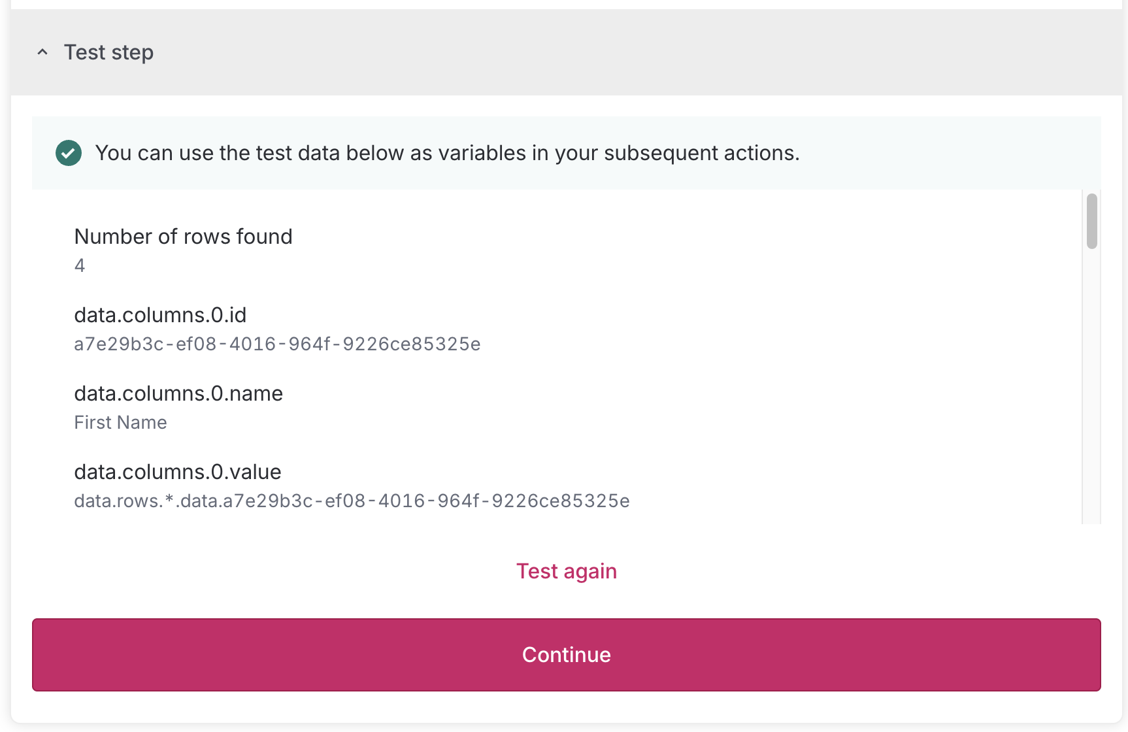Select the Number of rows found label
1128x732 pixels.
[x=183, y=237]
